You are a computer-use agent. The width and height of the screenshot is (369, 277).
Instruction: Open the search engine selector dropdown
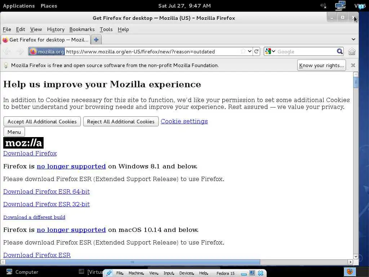click(x=270, y=51)
